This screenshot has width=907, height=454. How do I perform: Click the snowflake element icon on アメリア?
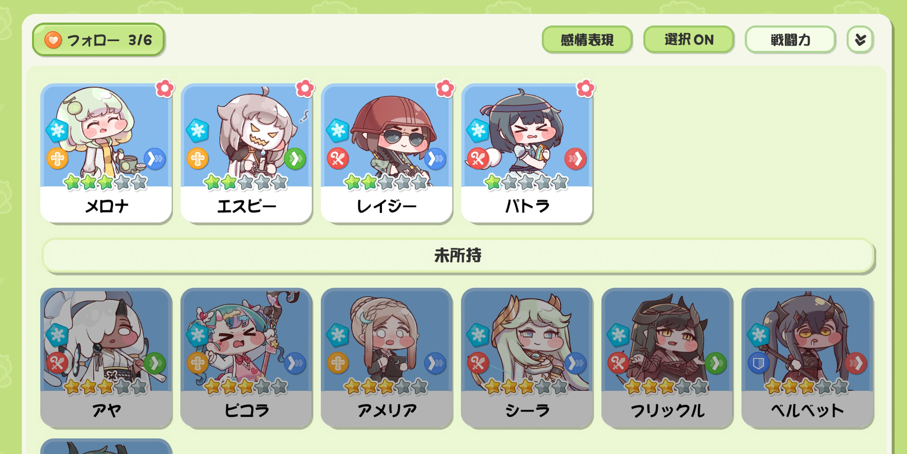pos(338,335)
